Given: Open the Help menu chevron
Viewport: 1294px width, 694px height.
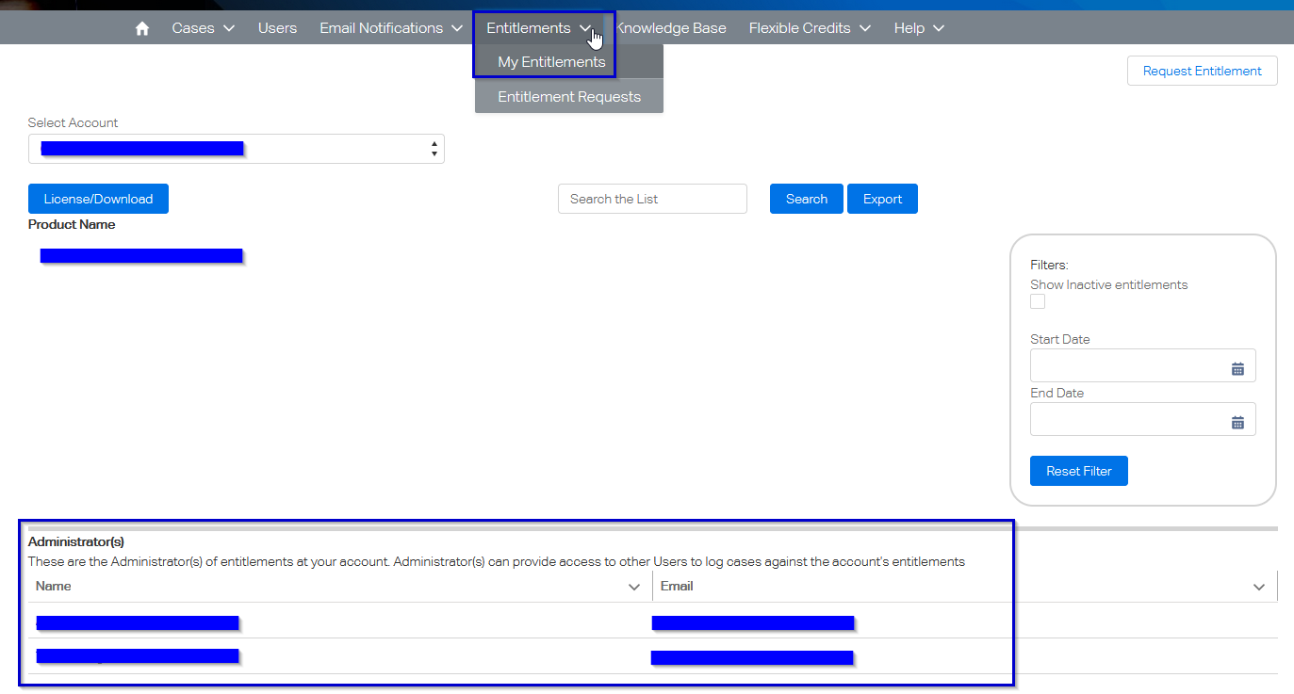Looking at the screenshot, I should click(938, 28).
